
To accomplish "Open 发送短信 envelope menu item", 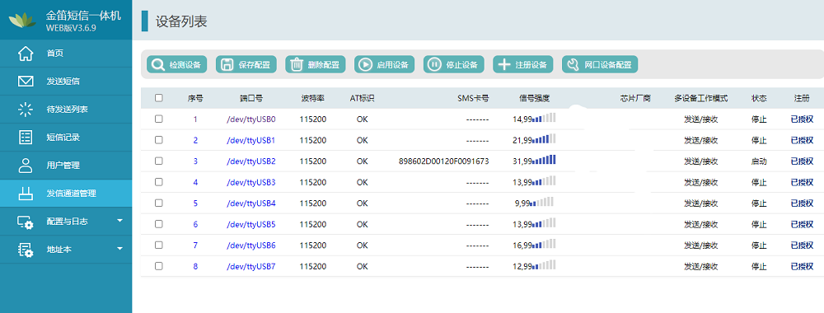I will click(66, 82).
